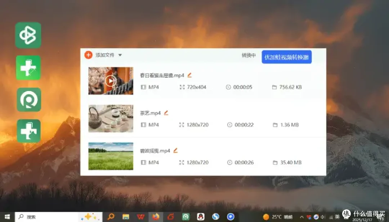Viewport: 389px width, 222px height.
Task: Click the orange plus Add File icon
Action: click(x=88, y=55)
